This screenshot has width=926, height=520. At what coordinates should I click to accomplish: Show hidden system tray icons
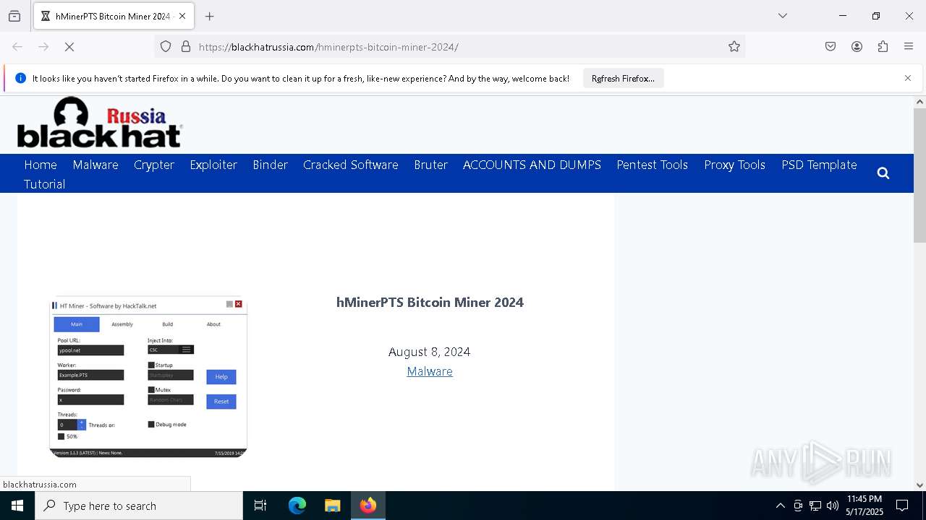pos(780,506)
